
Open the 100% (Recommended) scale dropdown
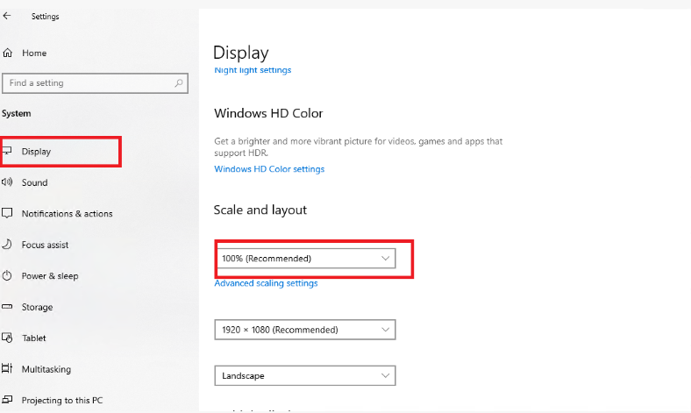(x=305, y=259)
